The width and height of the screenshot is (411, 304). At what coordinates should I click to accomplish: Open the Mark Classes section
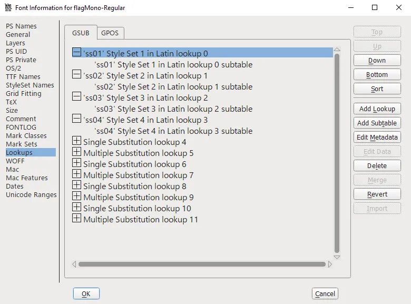[26, 136]
